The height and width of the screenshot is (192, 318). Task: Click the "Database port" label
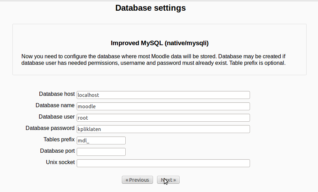57,151
